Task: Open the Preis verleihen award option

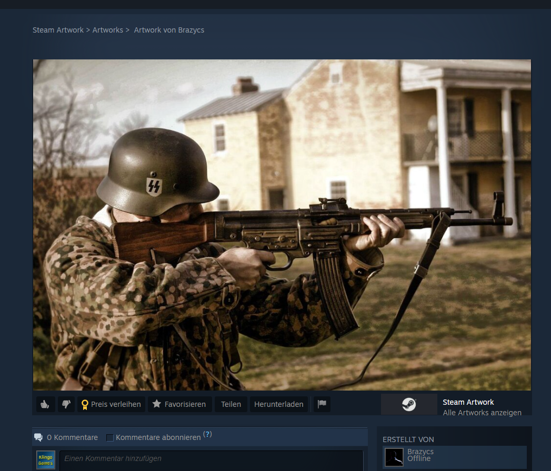Action: (x=111, y=404)
